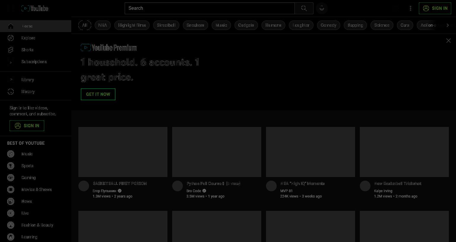Select the Highlight films chip
This screenshot has height=242, width=456.
[132, 25]
